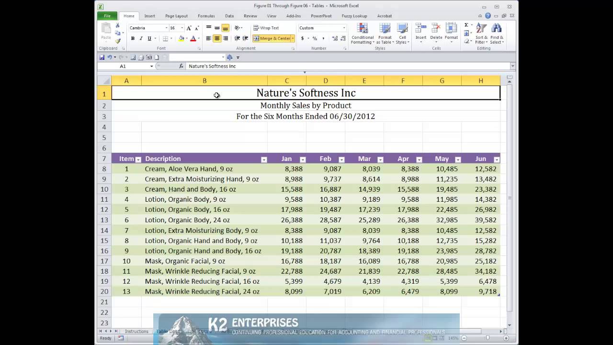The height and width of the screenshot is (345, 613).
Task: Click Undo arrow in Quick Access Toolbar
Action: click(110, 57)
